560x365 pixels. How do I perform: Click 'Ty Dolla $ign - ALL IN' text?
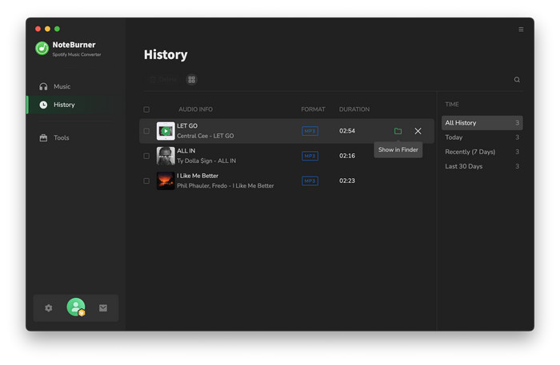coord(206,161)
